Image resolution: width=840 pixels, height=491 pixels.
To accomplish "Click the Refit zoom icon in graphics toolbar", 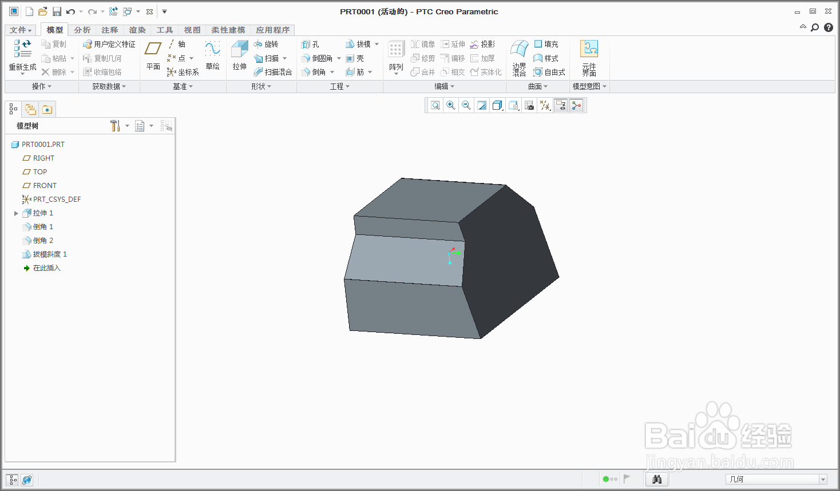I will pyautogui.click(x=435, y=105).
